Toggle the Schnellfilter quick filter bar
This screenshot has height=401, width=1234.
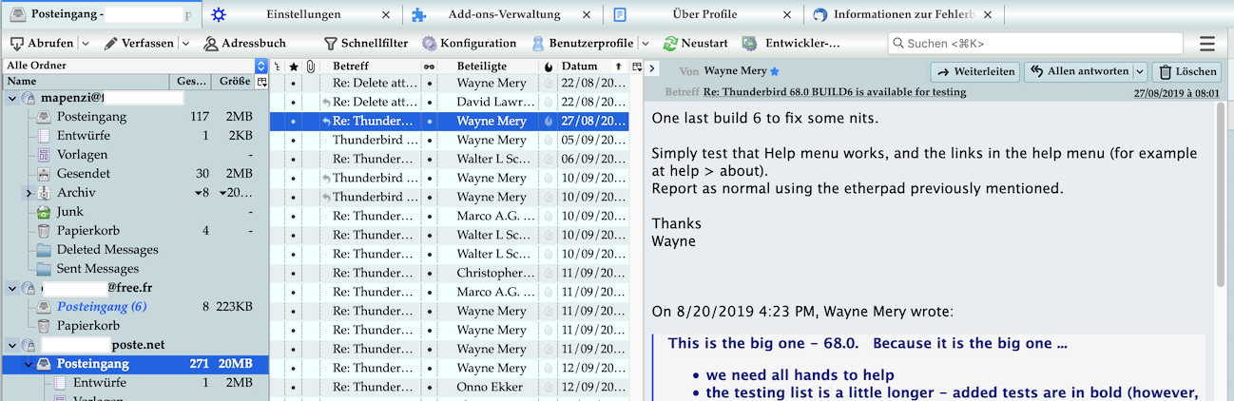(366, 44)
